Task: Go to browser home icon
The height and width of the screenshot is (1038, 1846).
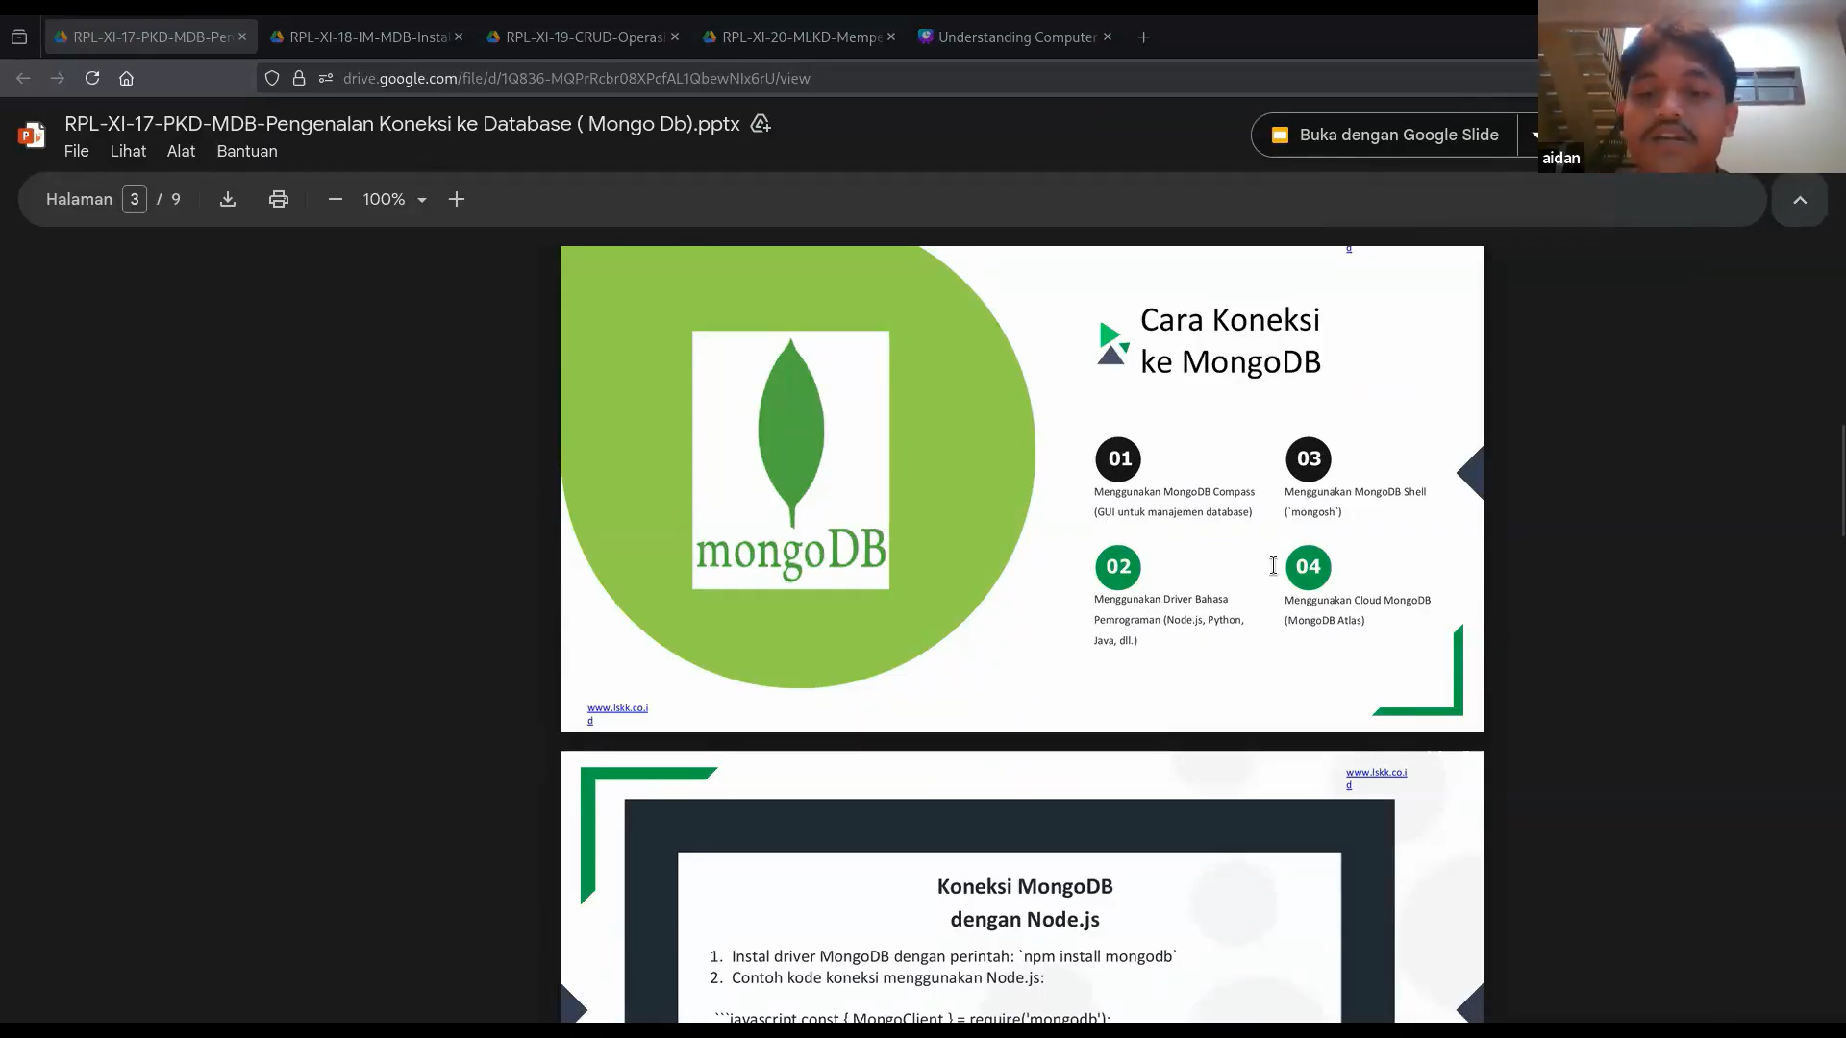Action: (126, 78)
